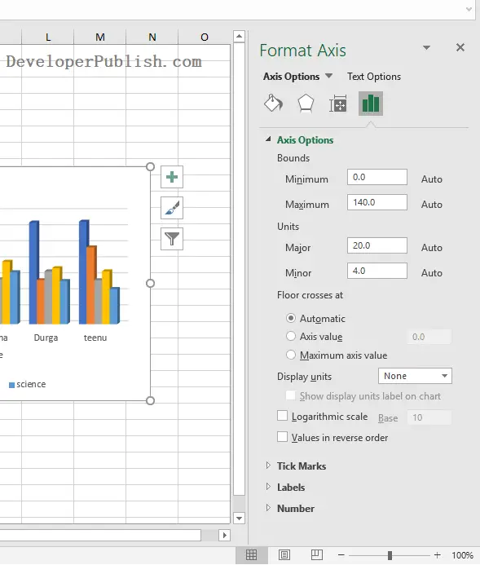This screenshot has height=565, width=480.
Task: Click the teenu axis label
Action: [95, 338]
